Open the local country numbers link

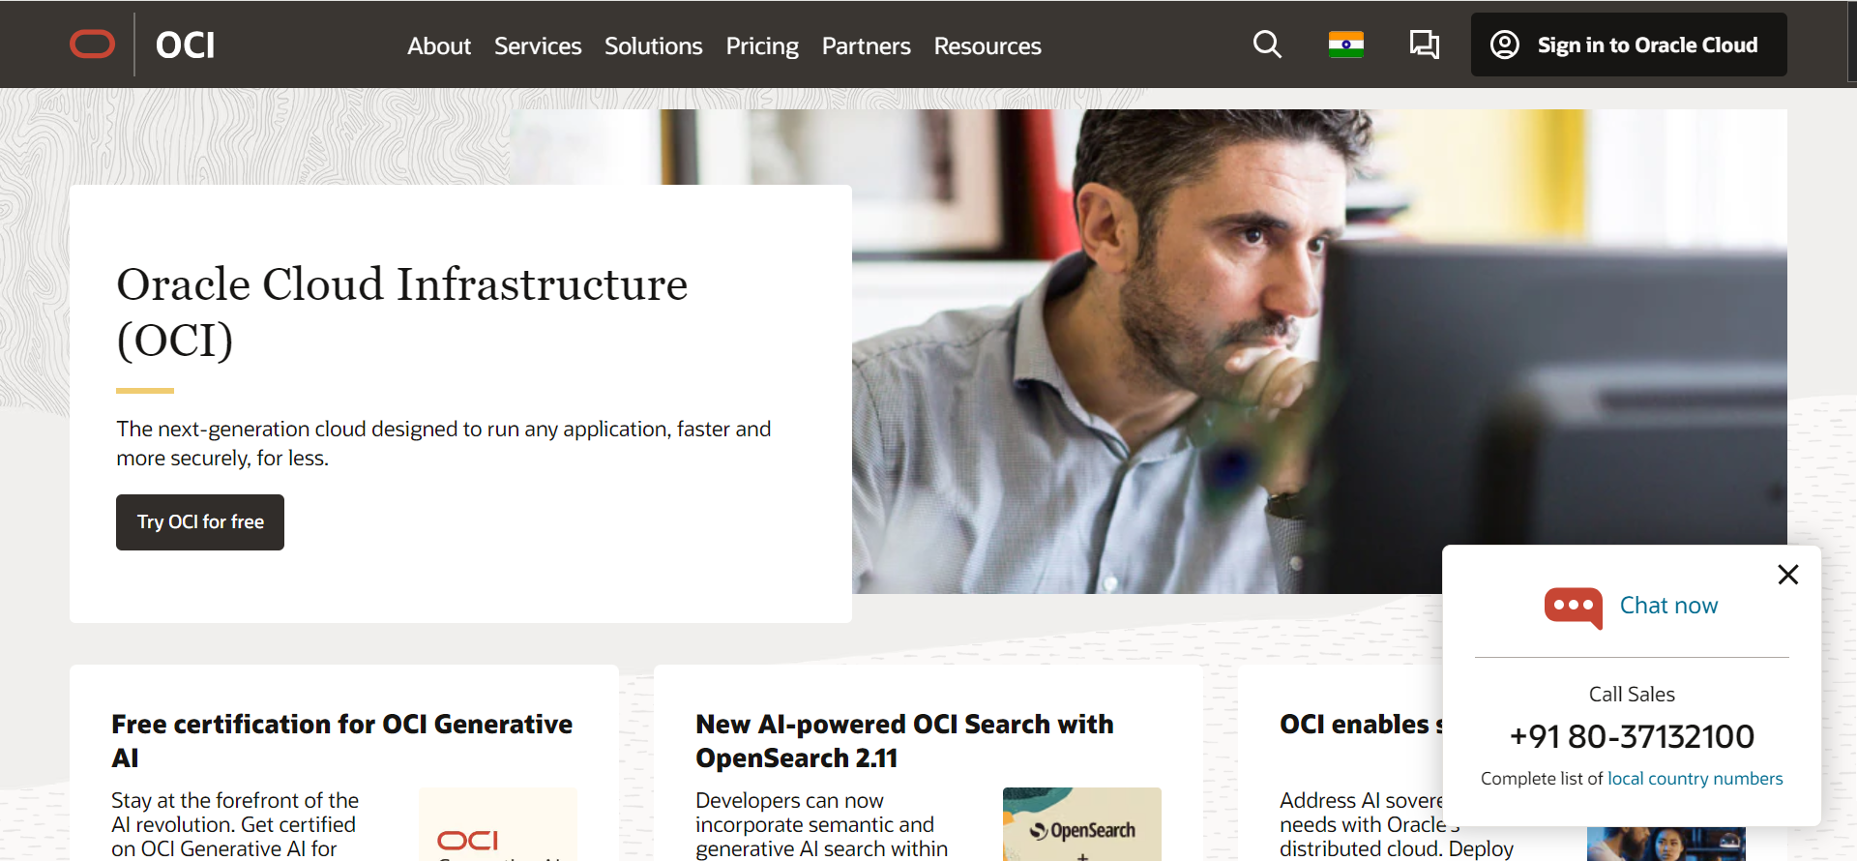pyautogui.click(x=1695, y=779)
